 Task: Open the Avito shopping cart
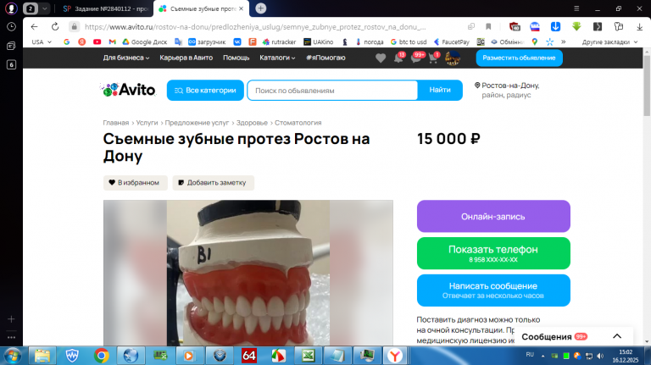433,58
